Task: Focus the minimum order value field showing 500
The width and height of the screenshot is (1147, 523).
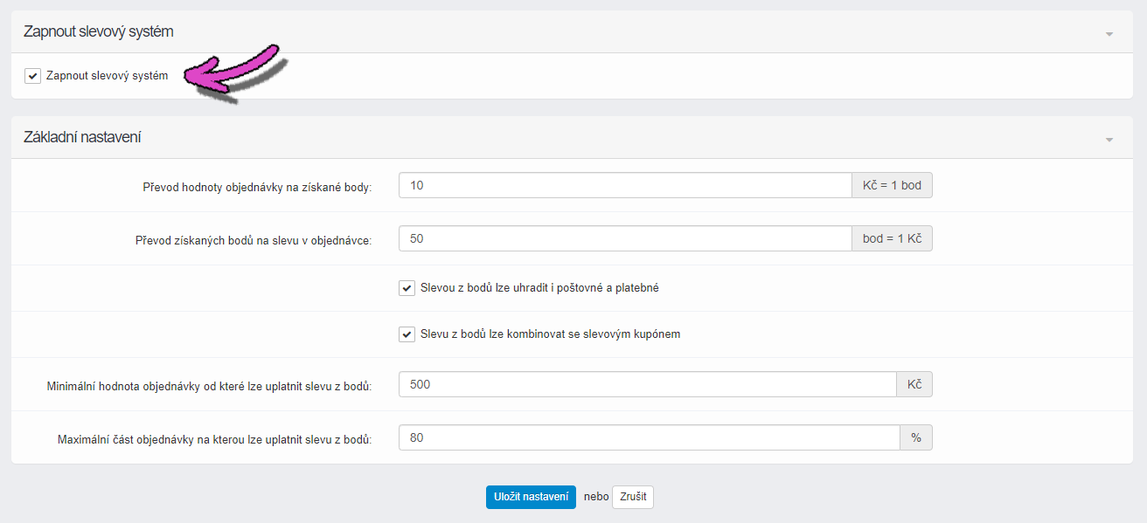Action: tap(648, 384)
